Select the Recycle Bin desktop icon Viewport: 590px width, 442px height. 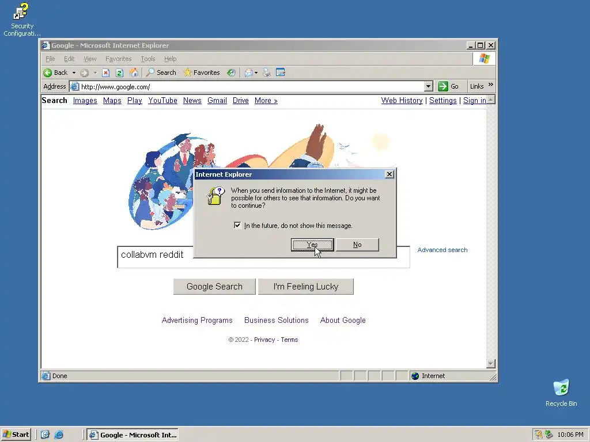(x=561, y=393)
